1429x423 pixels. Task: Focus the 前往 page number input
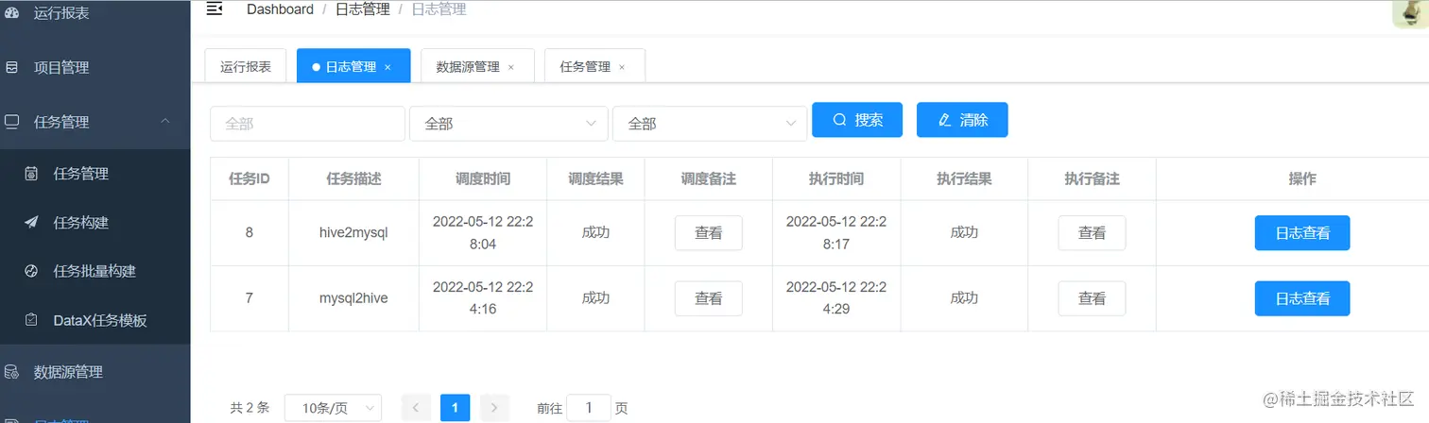click(x=589, y=408)
